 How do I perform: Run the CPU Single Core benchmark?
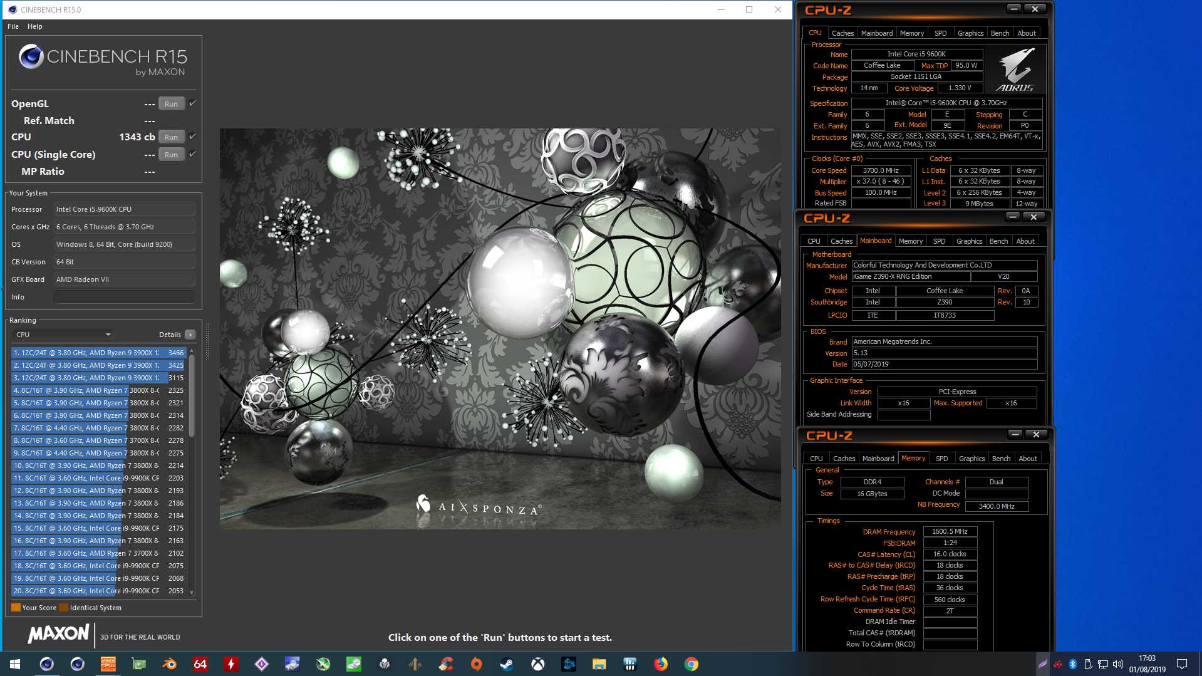pyautogui.click(x=171, y=155)
